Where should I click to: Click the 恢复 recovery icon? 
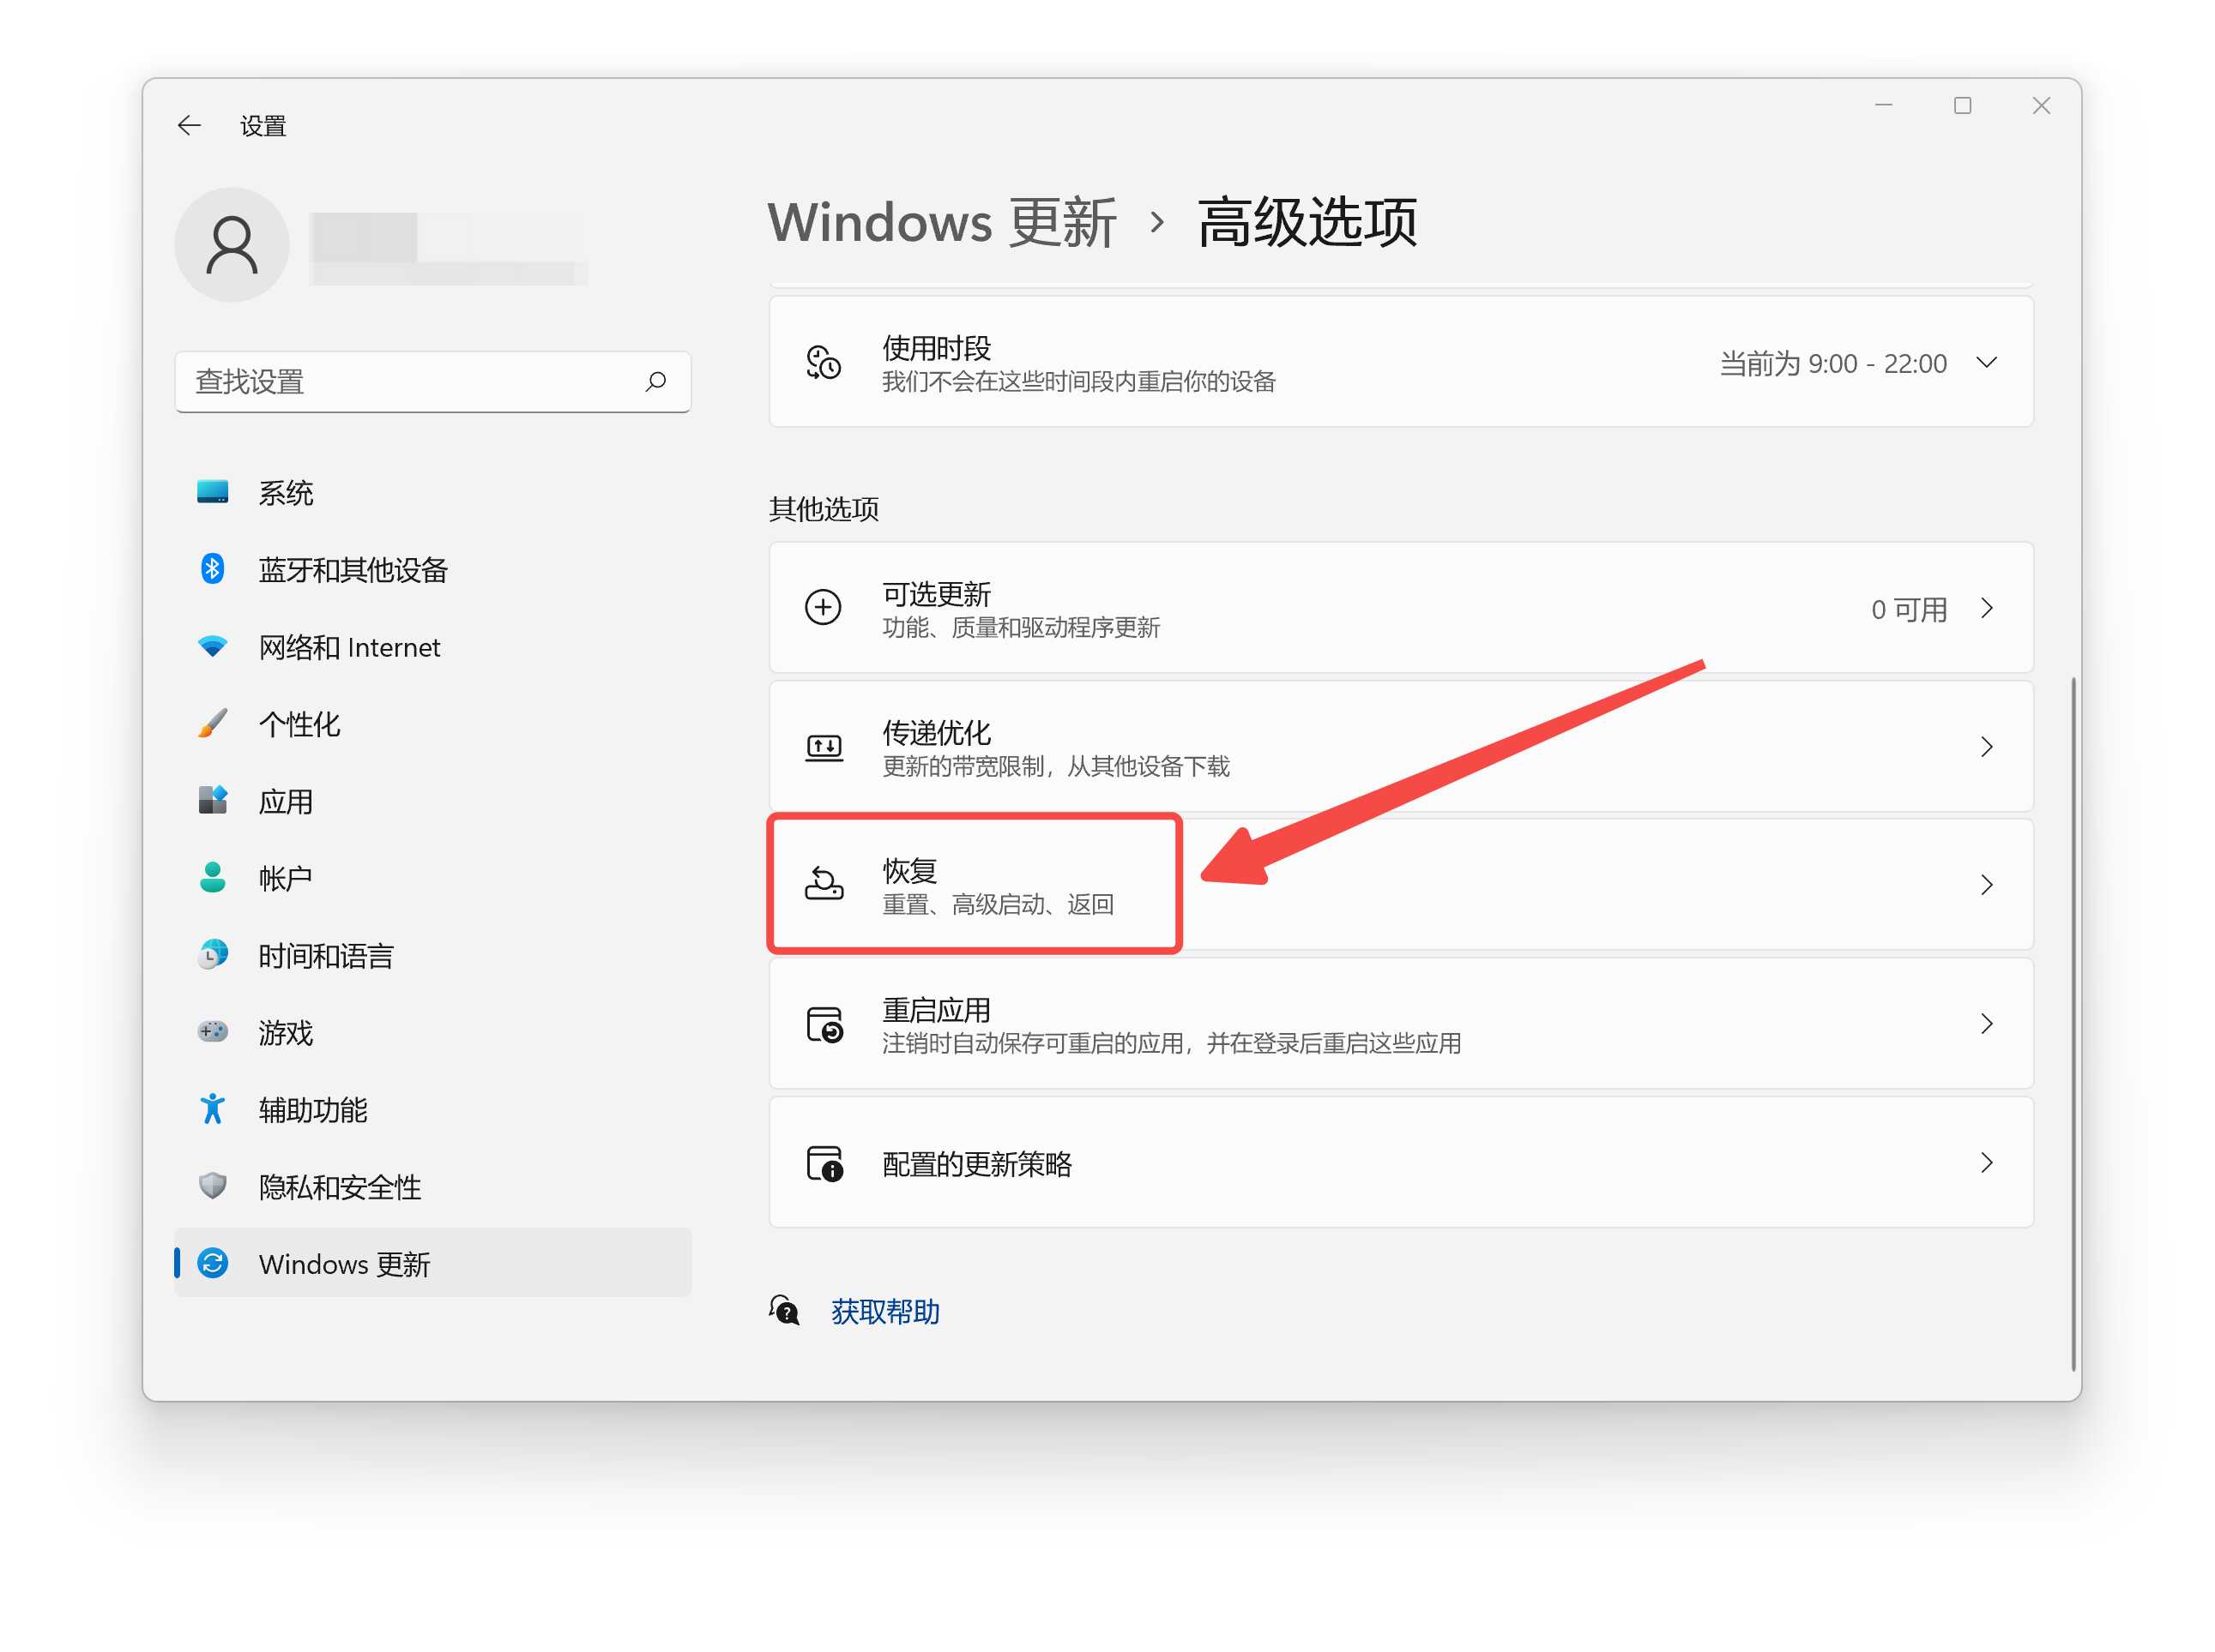tap(824, 883)
